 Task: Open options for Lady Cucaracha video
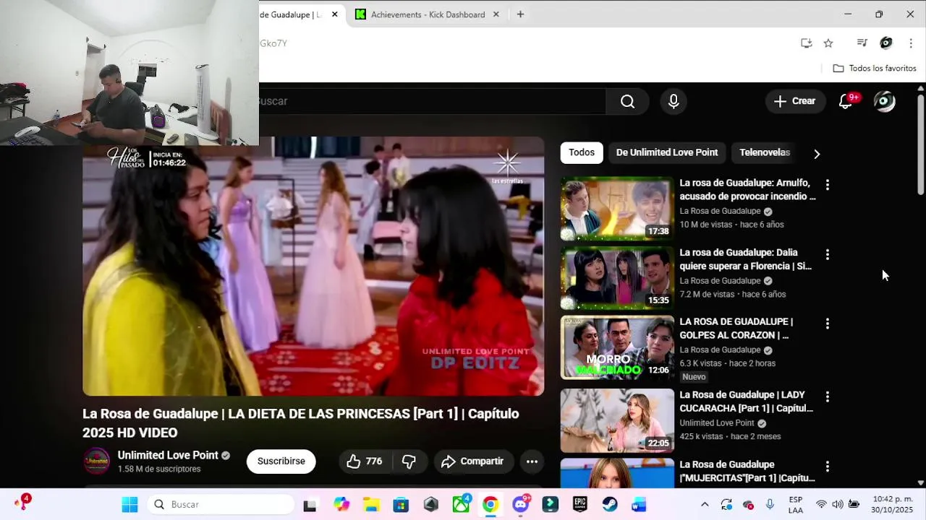click(828, 396)
